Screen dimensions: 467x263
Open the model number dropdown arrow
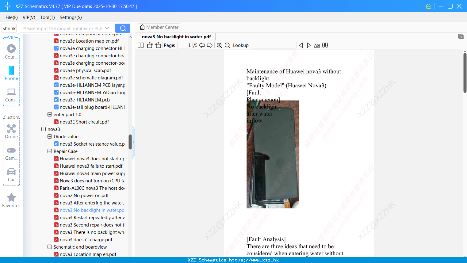107,28
